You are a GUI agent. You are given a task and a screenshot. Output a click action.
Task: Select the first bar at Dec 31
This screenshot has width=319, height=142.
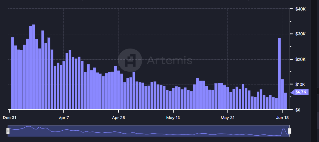[12, 73]
